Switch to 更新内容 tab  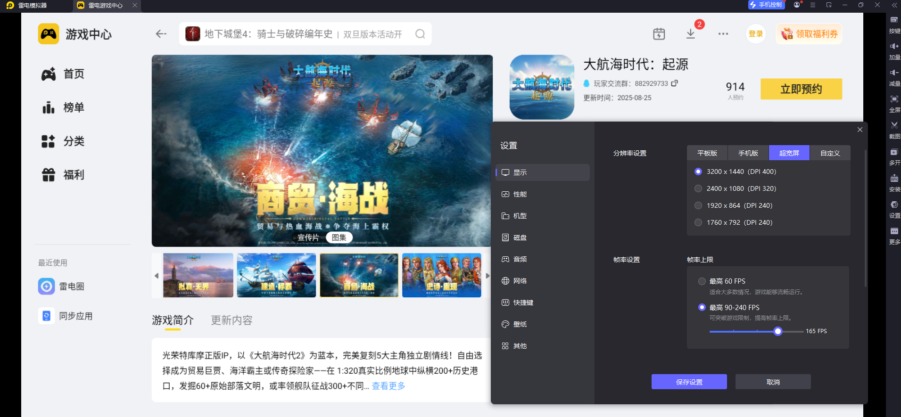[231, 320]
